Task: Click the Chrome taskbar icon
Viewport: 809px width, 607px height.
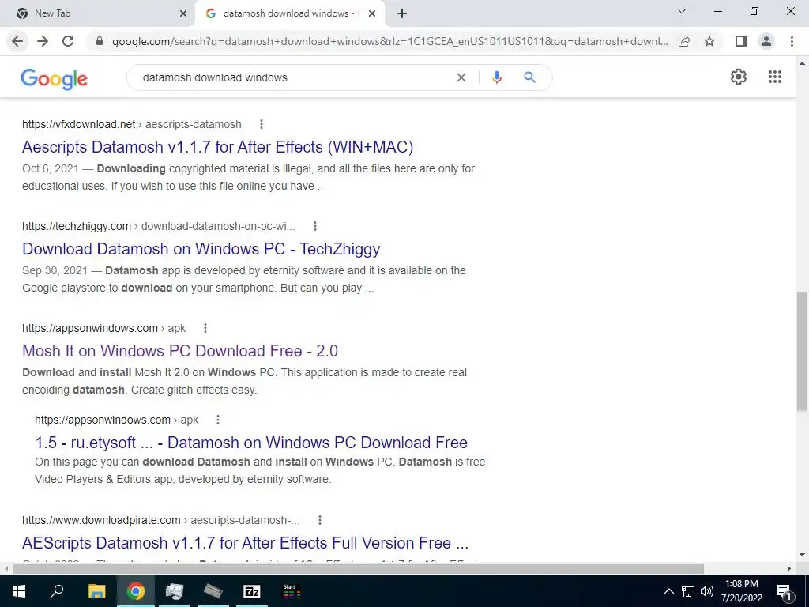Action: pos(136,591)
